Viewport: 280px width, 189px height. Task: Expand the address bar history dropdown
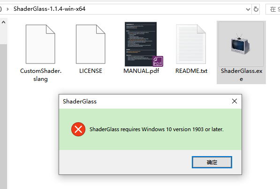tap(248, 9)
